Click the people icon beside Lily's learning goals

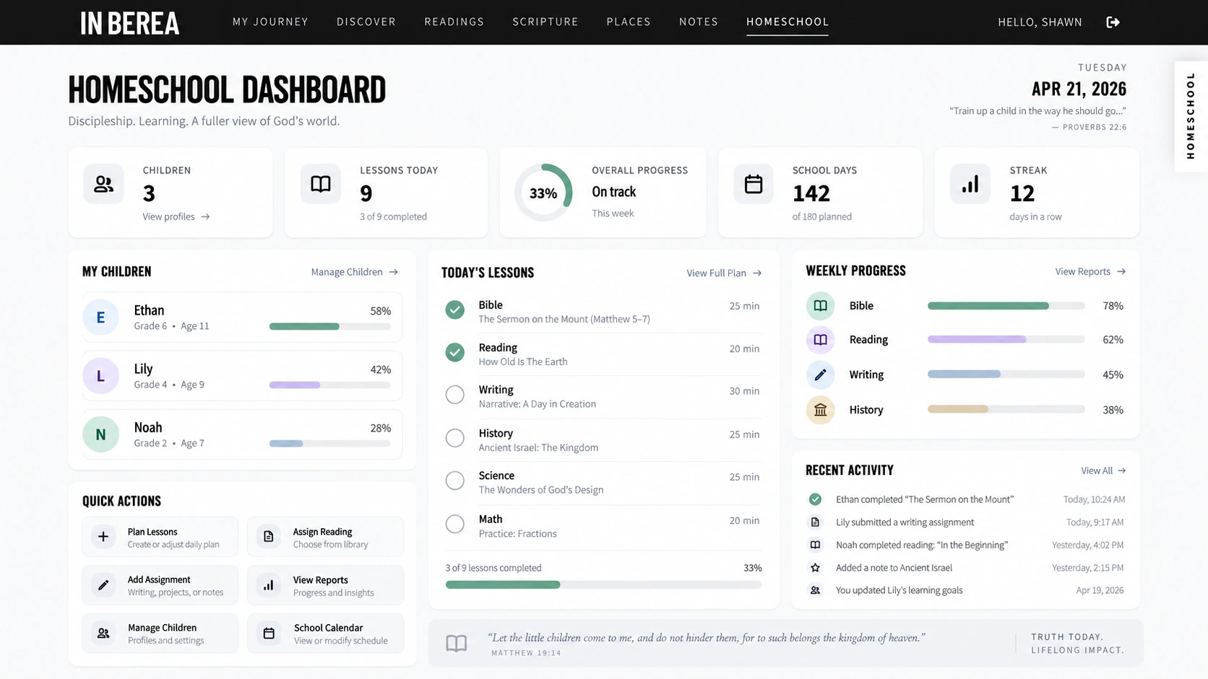pos(815,590)
